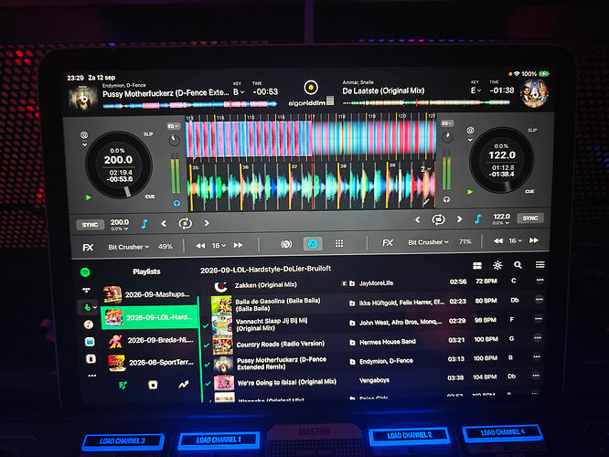Open the Apple Music library source
This screenshot has height=457, width=609.
89,324
